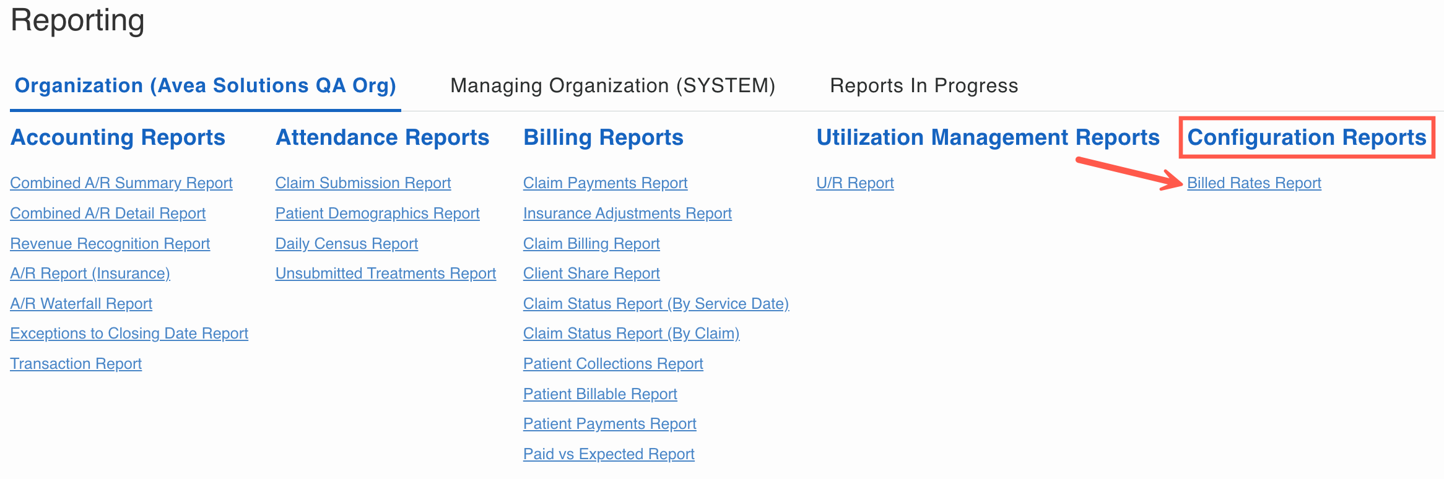Open the Reports In Progress tab

click(923, 85)
